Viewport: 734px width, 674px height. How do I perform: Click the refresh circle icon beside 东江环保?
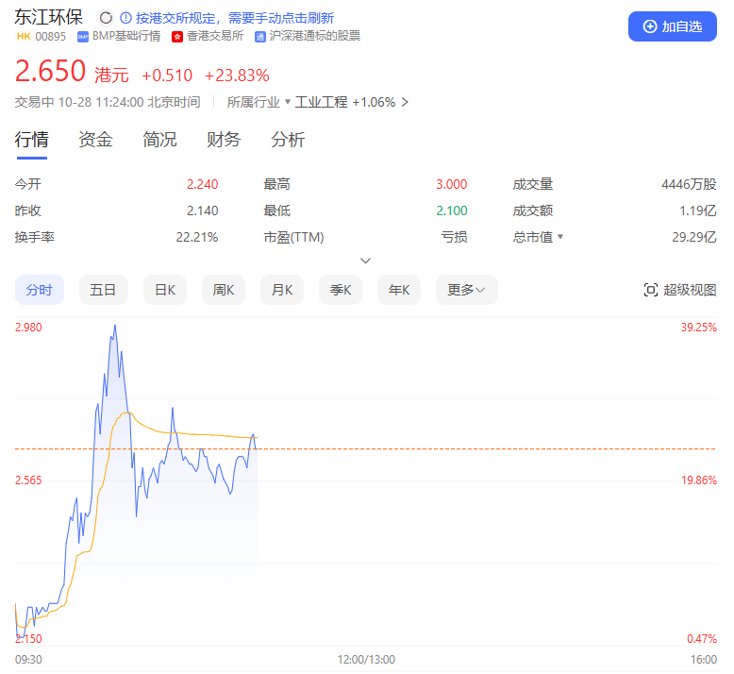106,18
